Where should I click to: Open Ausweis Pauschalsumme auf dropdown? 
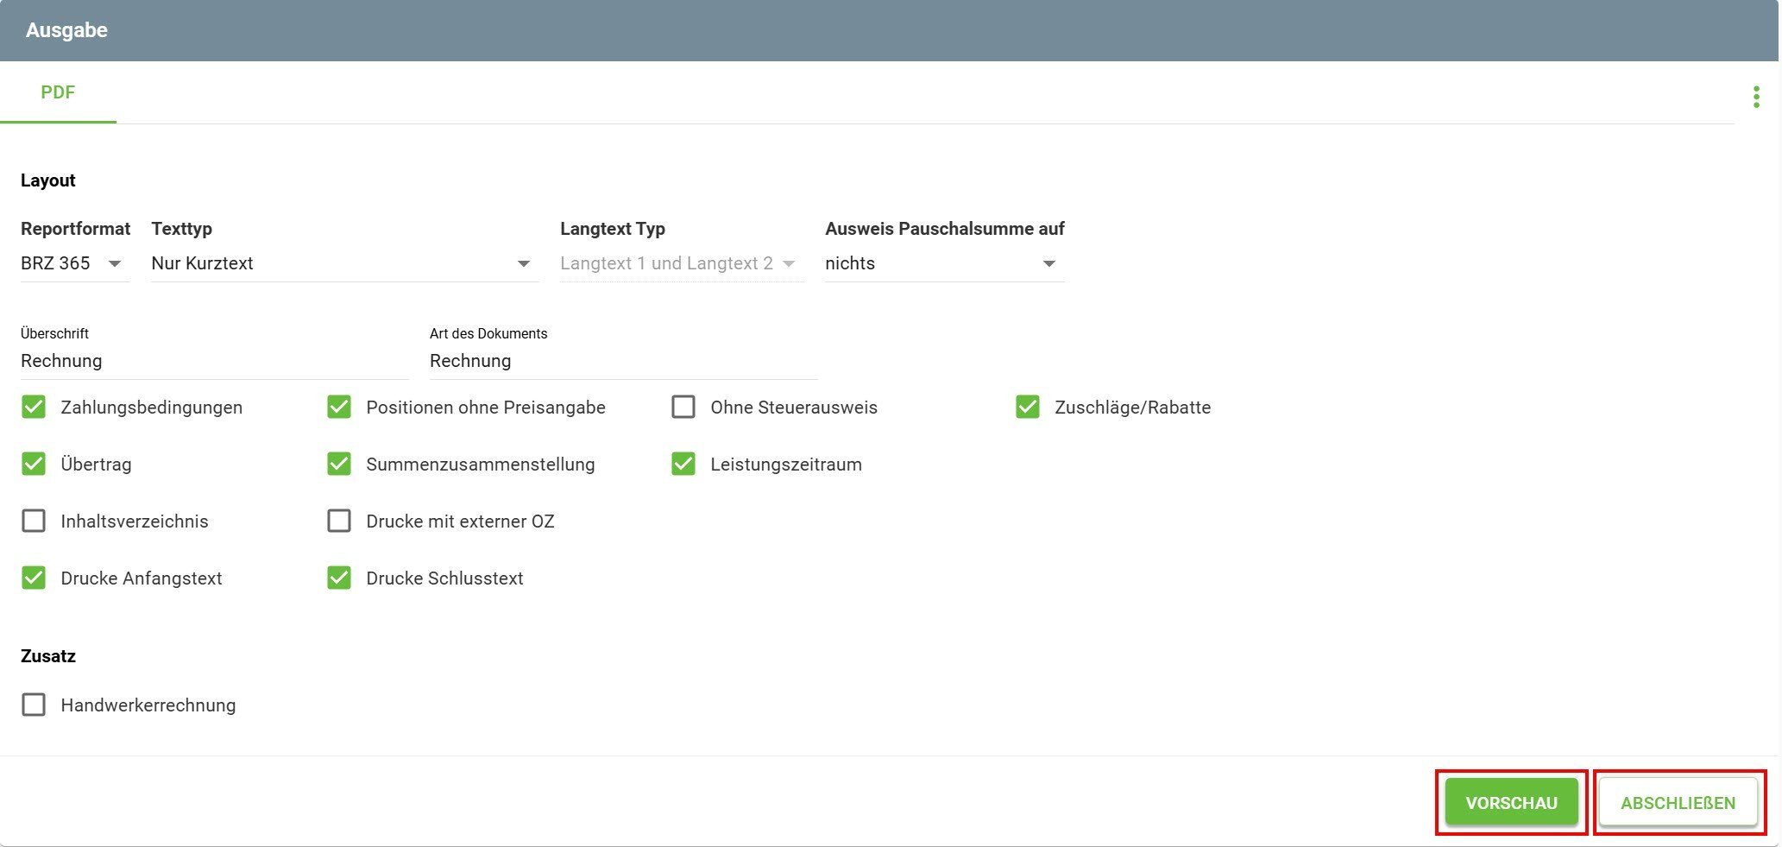tap(943, 263)
